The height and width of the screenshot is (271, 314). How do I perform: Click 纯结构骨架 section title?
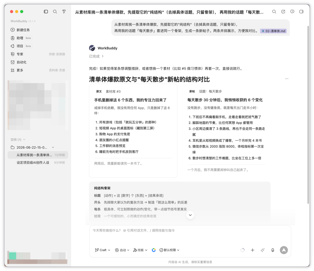pos(102,188)
